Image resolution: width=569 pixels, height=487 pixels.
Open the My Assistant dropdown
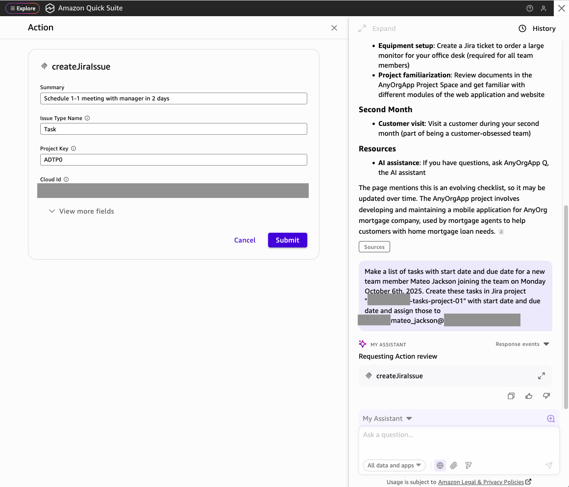pos(387,418)
